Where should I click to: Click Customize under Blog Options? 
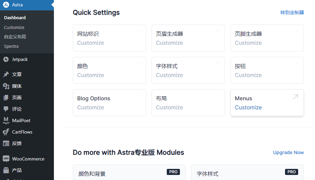pos(91,107)
